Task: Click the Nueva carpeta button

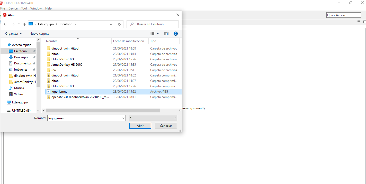Action: (x=39, y=34)
